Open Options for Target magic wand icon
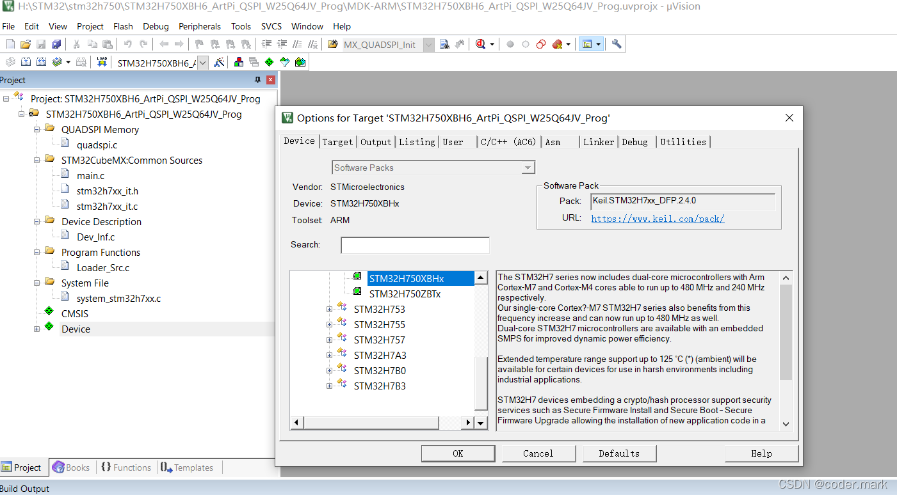897x495 pixels. point(219,62)
